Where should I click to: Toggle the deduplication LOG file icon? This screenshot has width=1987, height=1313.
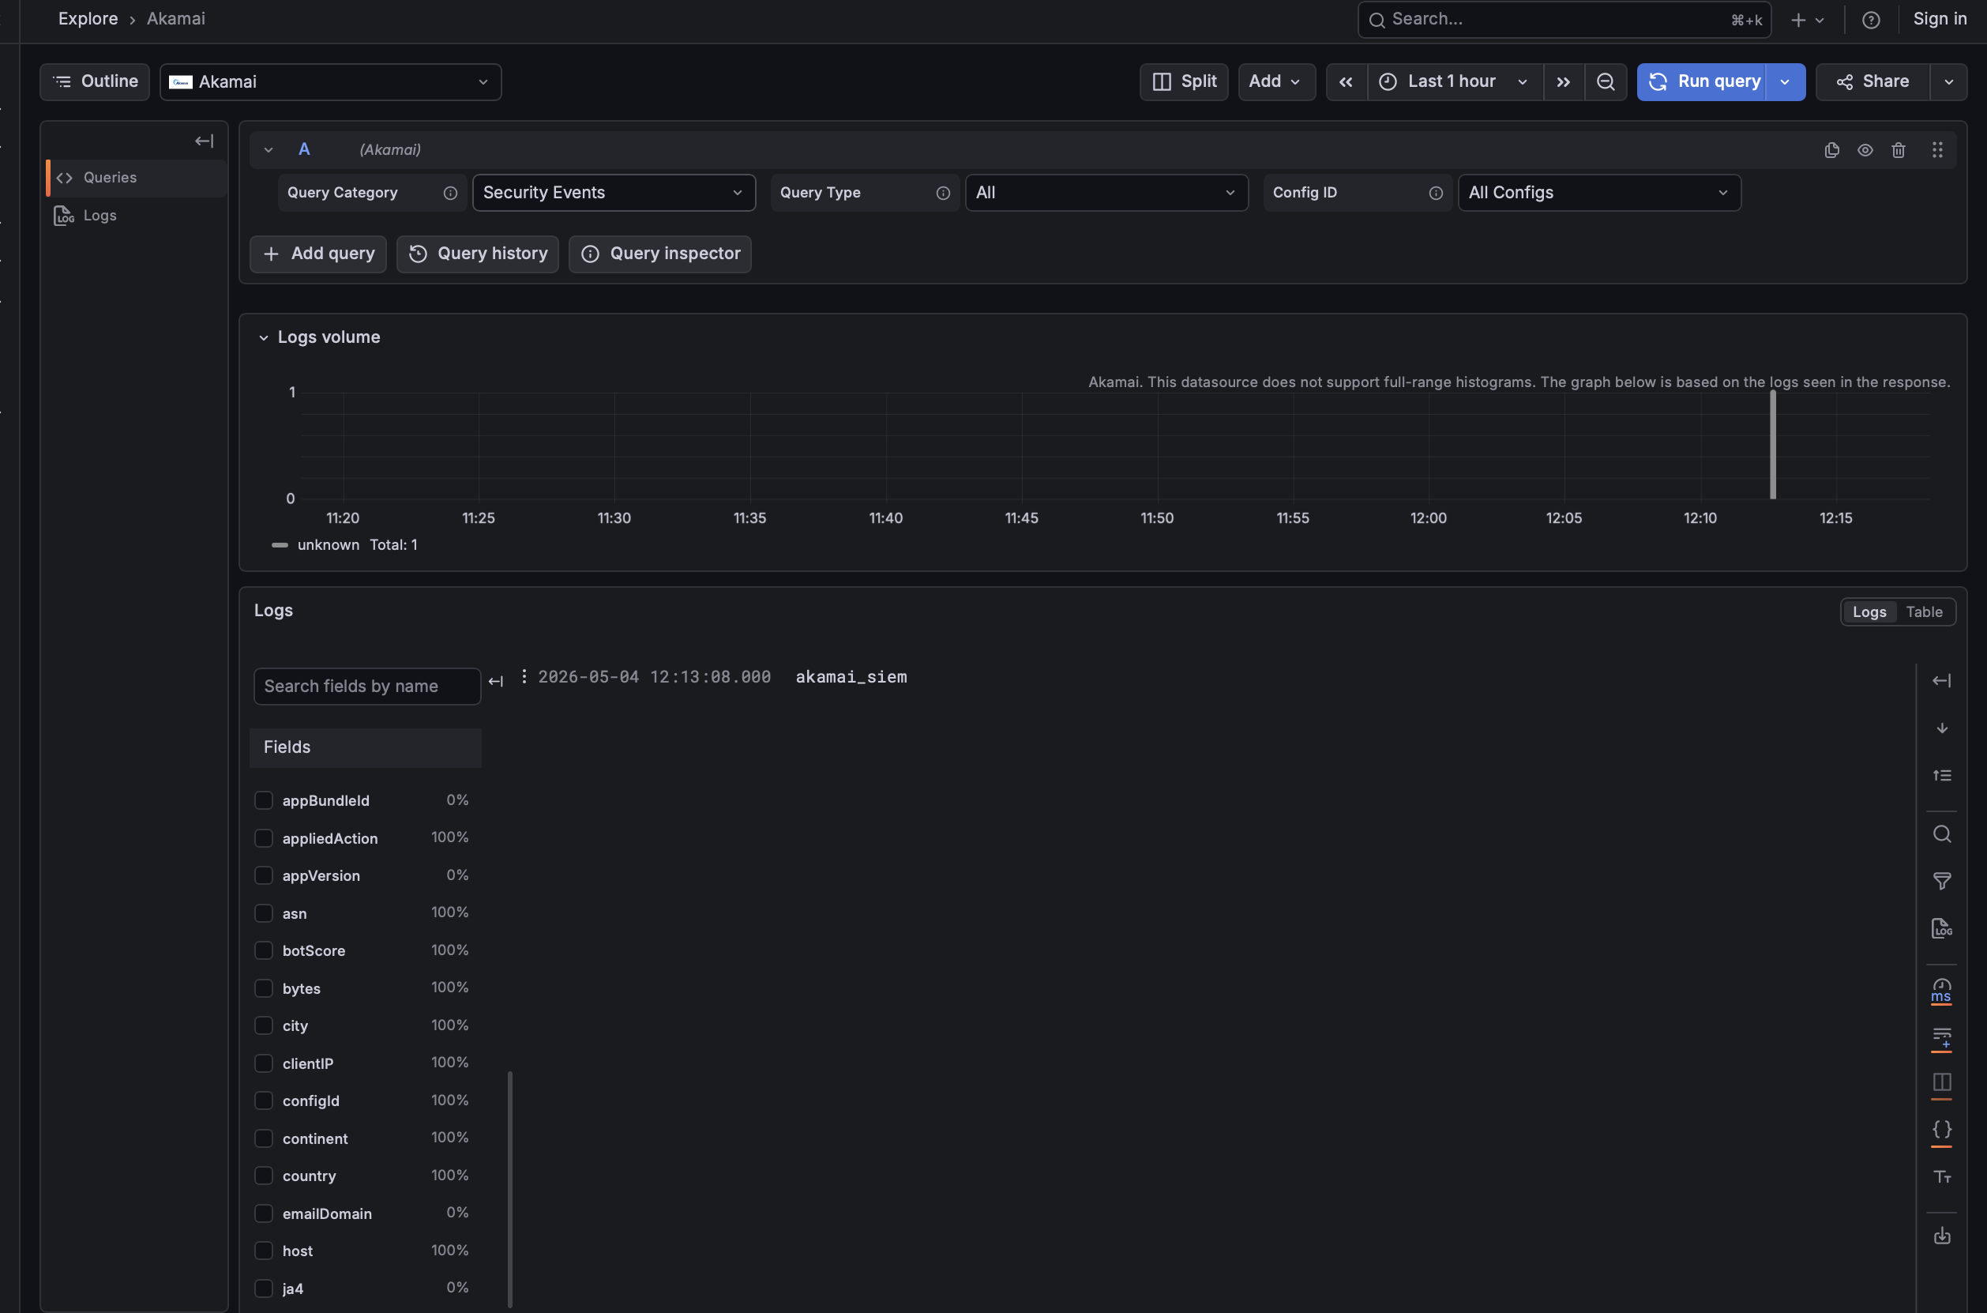(x=1942, y=928)
